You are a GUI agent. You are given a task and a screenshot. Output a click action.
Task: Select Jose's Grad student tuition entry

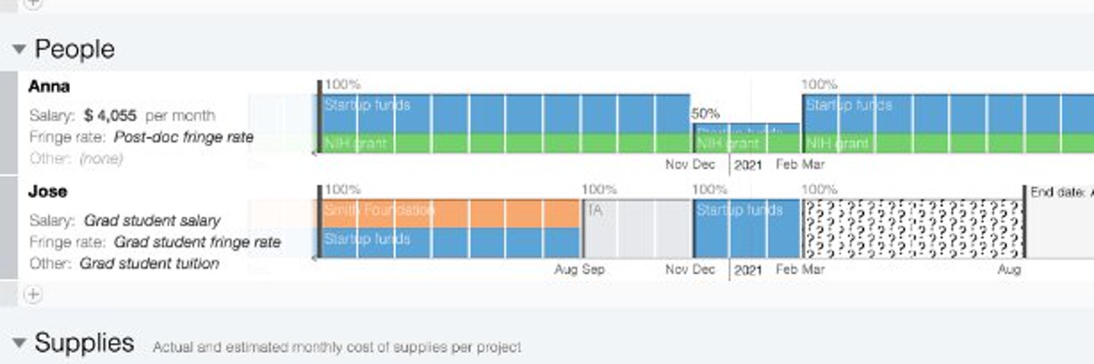click(x=149, y=264)
